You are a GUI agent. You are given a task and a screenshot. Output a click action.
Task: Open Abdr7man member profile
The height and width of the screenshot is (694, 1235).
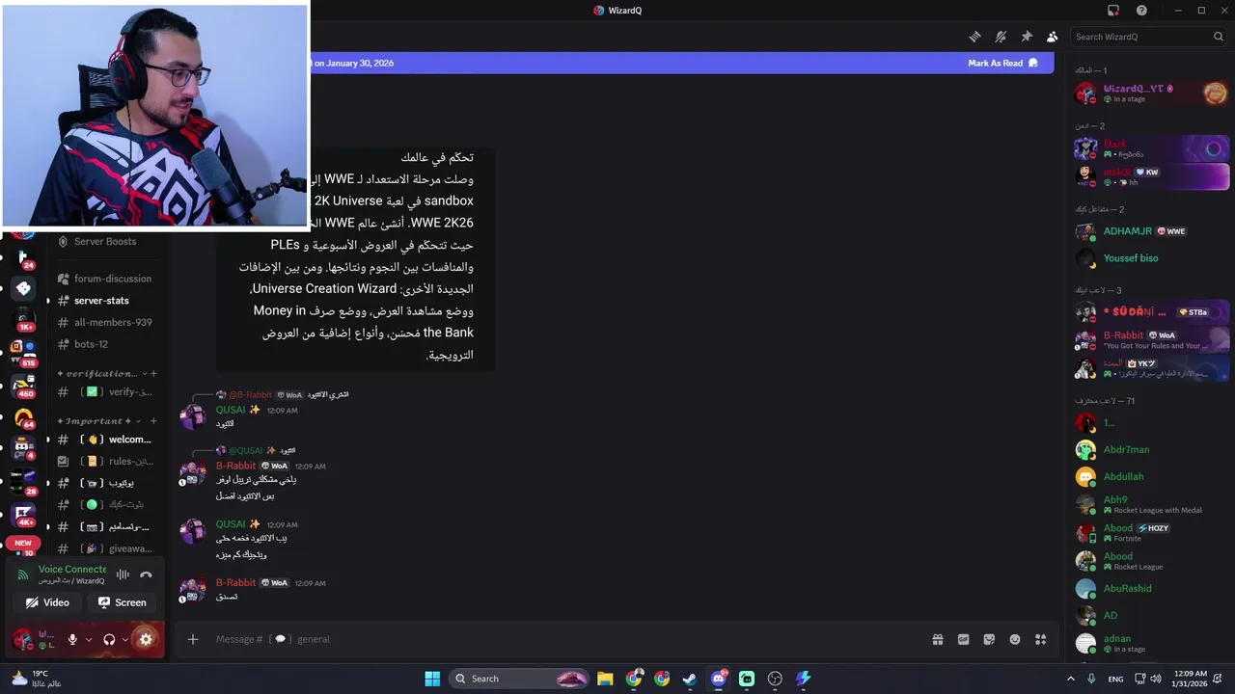tap(1151, 450)
